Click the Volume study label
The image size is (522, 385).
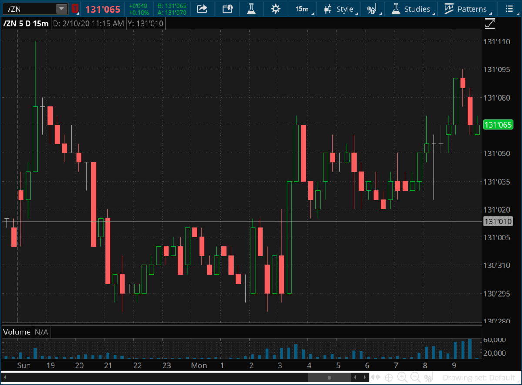coord(17,332)
